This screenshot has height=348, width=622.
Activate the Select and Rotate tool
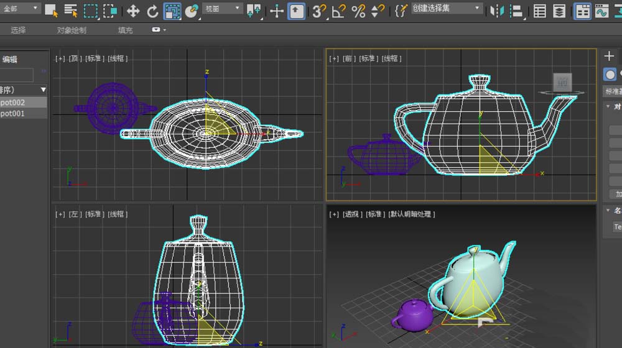click(x=152, y=11)
